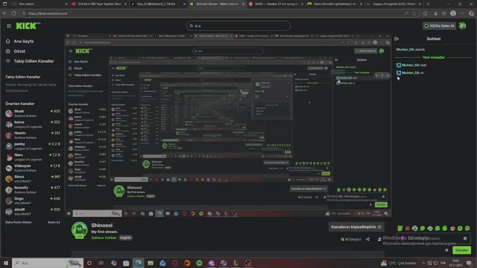Image resolution: width=477 pixels, height=268 pixels.
Task: Open limonify channel in recommended list
Action: click(33, 190)
